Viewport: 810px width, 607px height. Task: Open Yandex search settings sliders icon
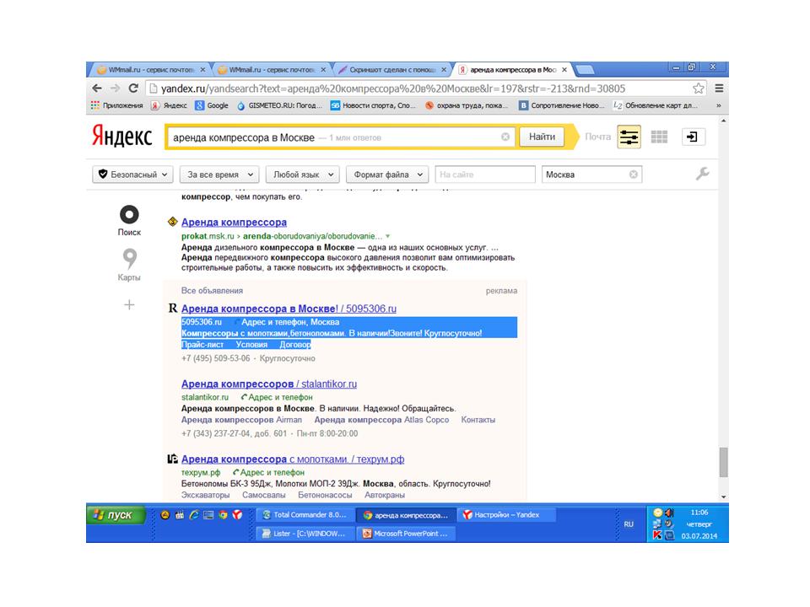629,137
